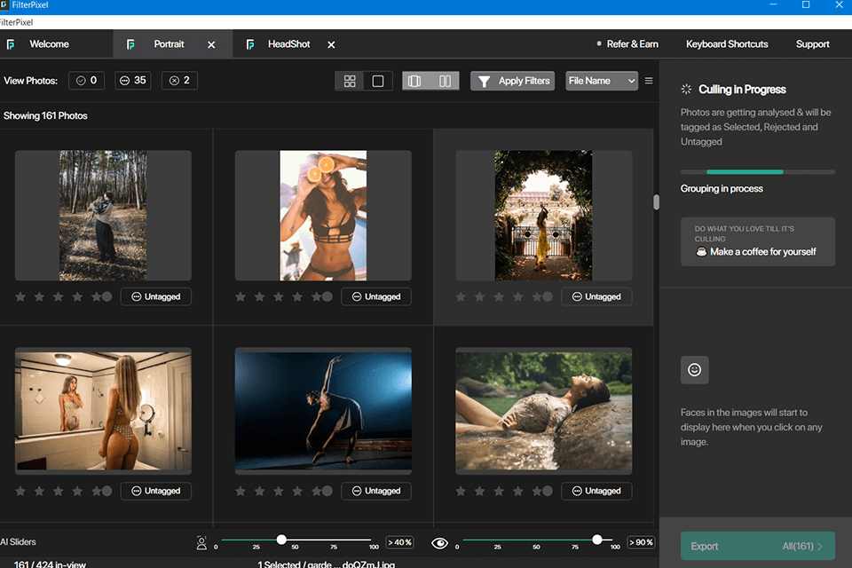Click the >40% threshold value box

coord(399,542)
